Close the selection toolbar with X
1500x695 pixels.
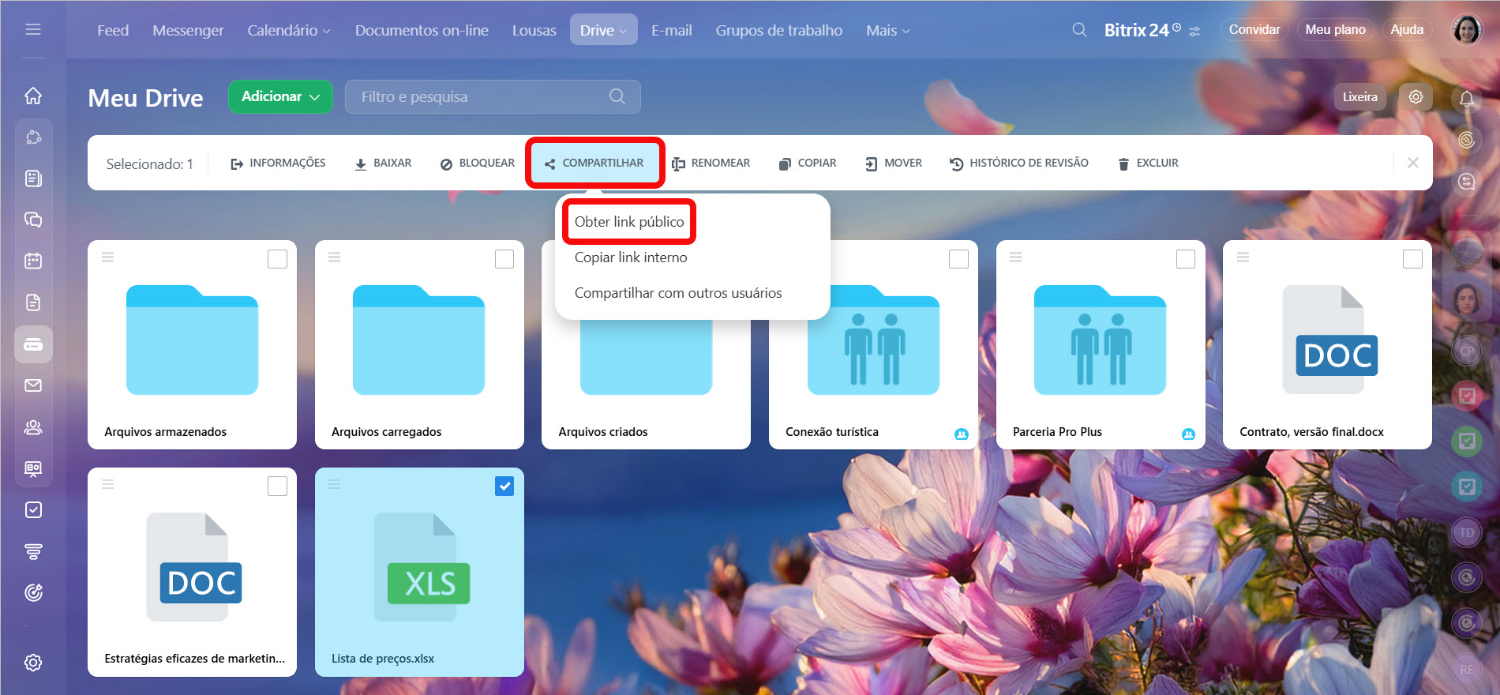point(1413,163)
